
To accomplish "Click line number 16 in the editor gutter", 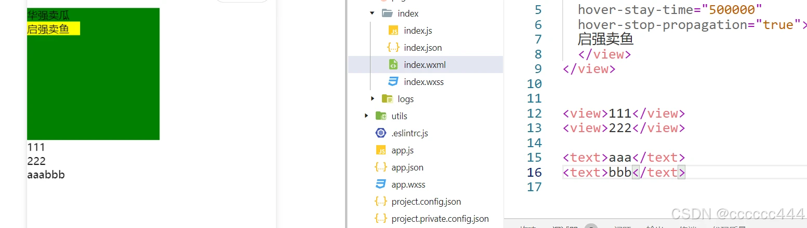I will click(x=534, y=172).
